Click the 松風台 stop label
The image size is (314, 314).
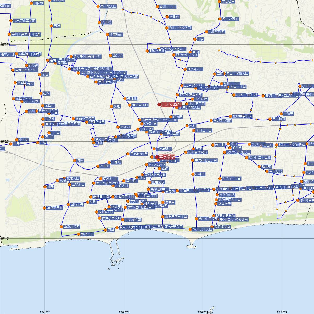point(174,17)
